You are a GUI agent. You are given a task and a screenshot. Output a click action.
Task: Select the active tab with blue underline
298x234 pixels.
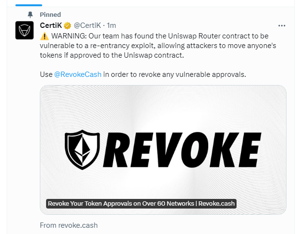tap(29, 5)
